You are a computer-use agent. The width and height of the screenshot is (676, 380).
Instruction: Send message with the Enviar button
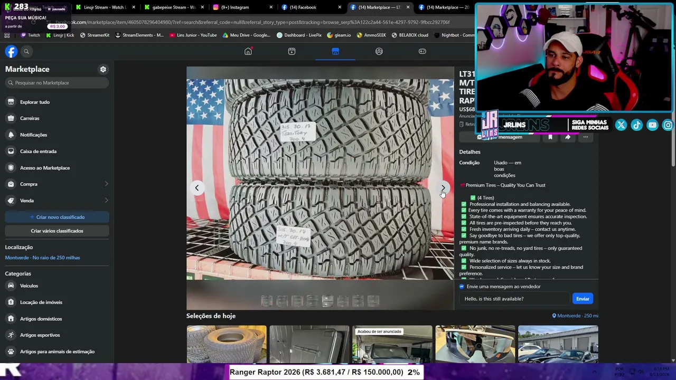click(583, 299)
